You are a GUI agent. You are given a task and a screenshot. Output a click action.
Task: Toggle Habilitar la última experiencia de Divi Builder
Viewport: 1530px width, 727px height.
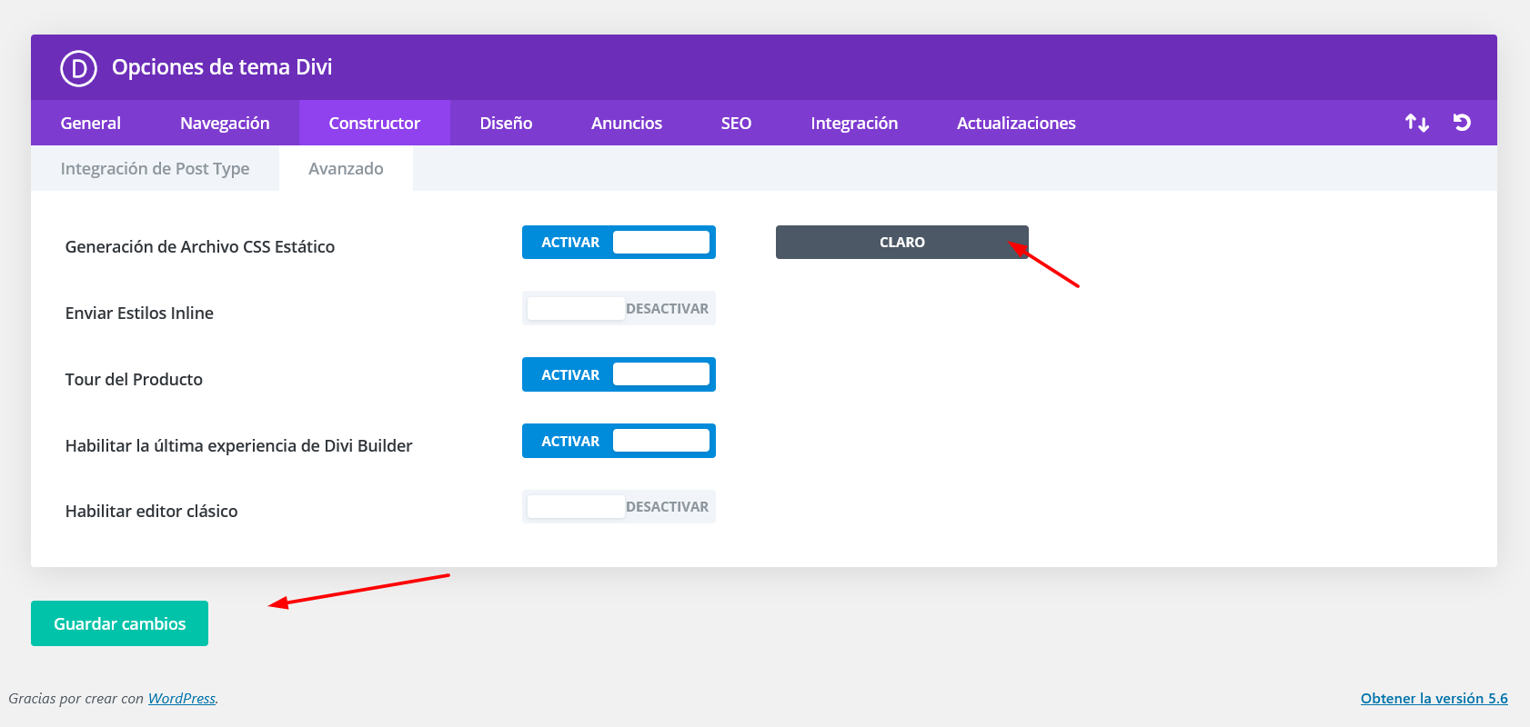(x=619, y=441)
